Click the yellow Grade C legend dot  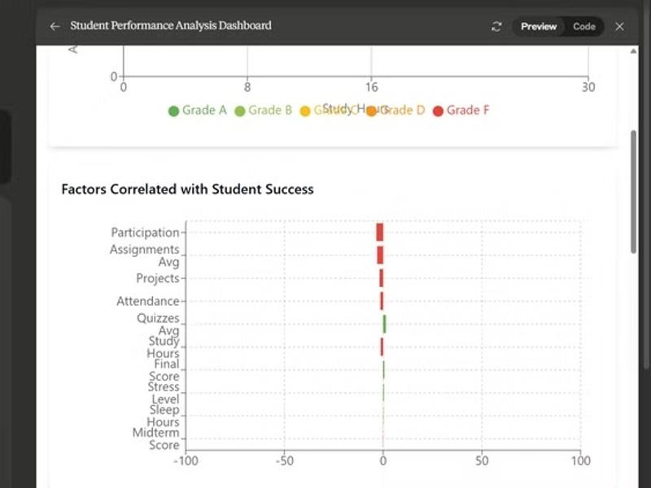point(305,111)
